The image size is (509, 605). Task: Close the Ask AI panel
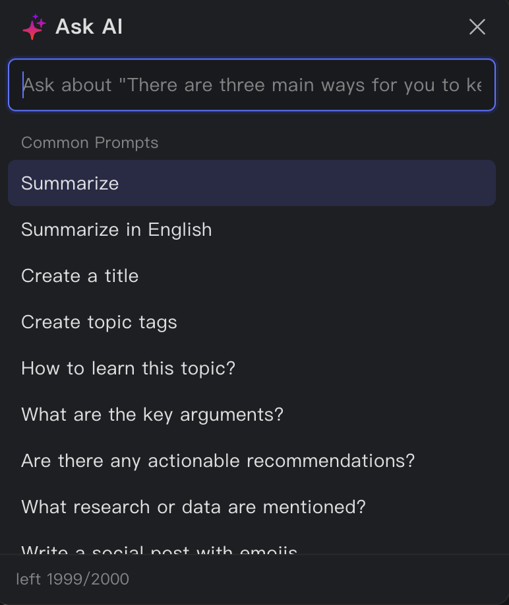coord(477,27)
